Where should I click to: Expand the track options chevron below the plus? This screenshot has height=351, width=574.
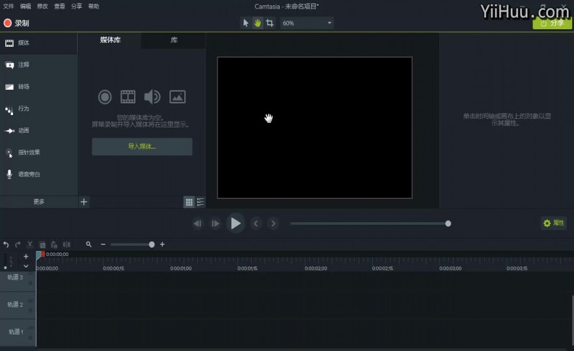coord(26,266)
